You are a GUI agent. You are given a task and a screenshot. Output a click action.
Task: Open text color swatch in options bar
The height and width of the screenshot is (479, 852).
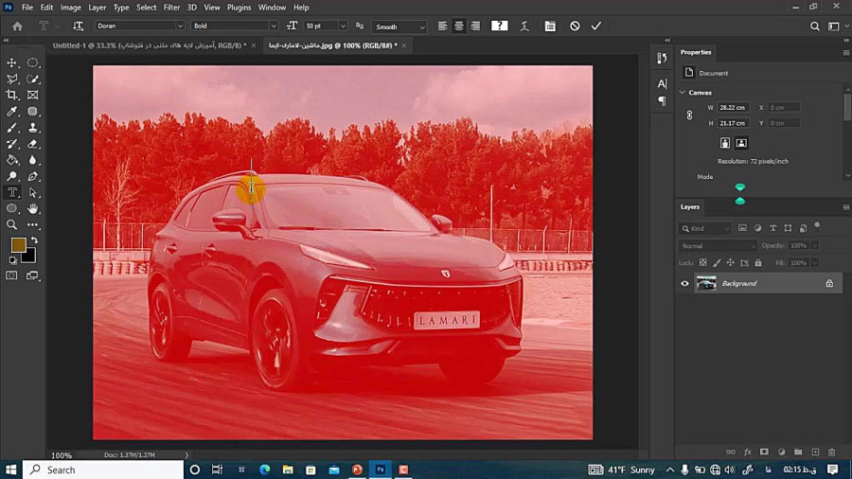tap(499, 27)
